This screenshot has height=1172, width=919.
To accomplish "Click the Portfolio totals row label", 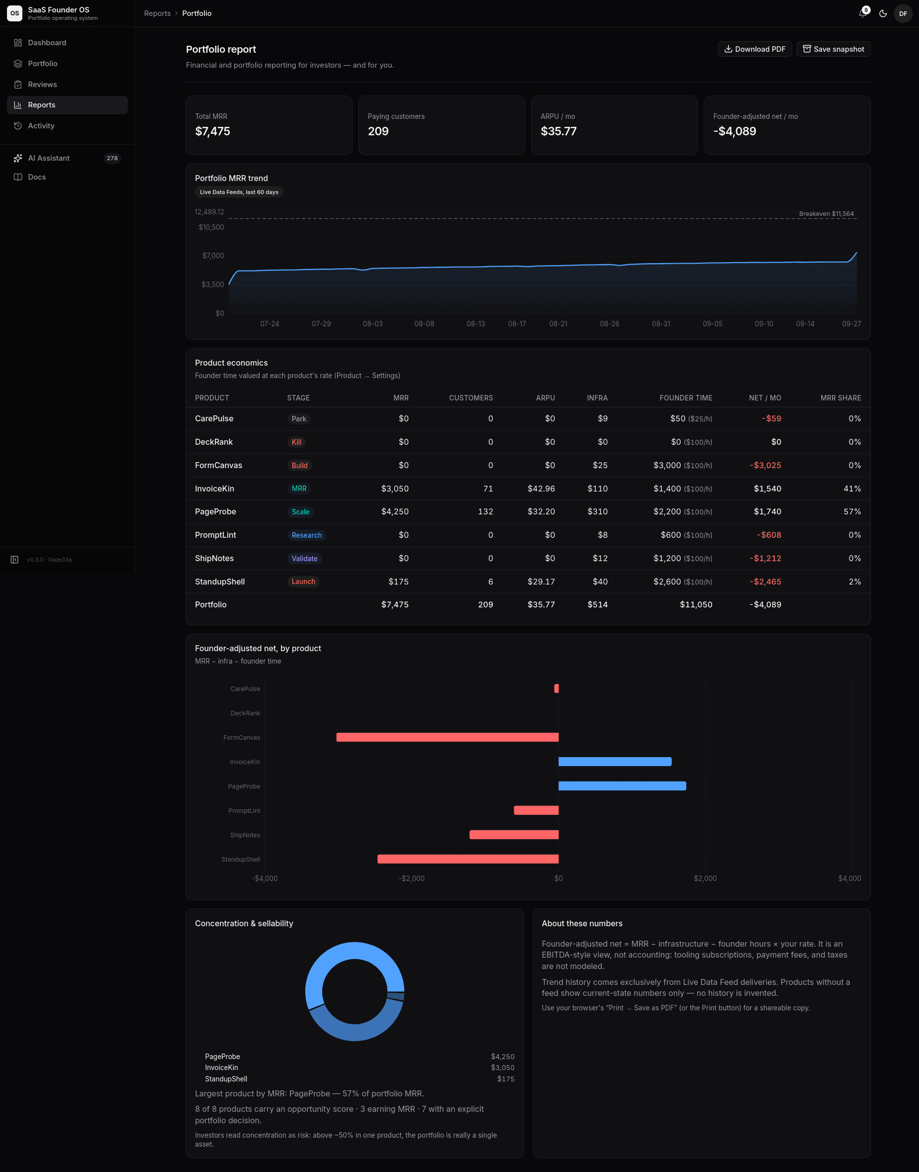I will pyautogui.click(x=210, y=605).
